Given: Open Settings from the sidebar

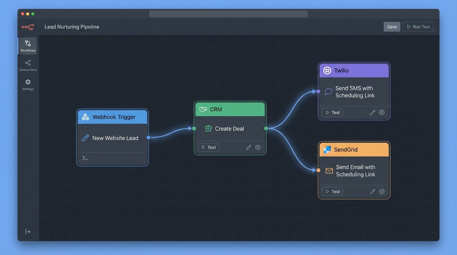Looking at the screenshot, I should (x=28, y=84).
